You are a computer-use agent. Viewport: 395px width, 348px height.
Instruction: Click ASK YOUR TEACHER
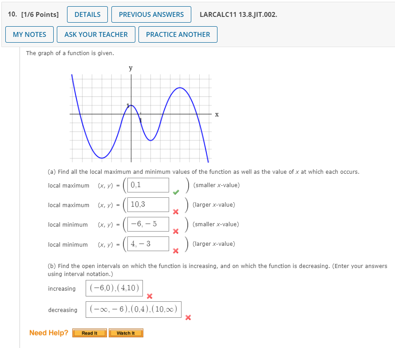click(96, 34)
